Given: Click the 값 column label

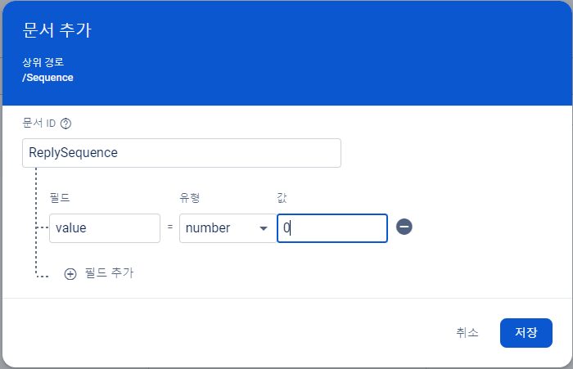Looking at the screenshot, I should [x=282, y=198].
